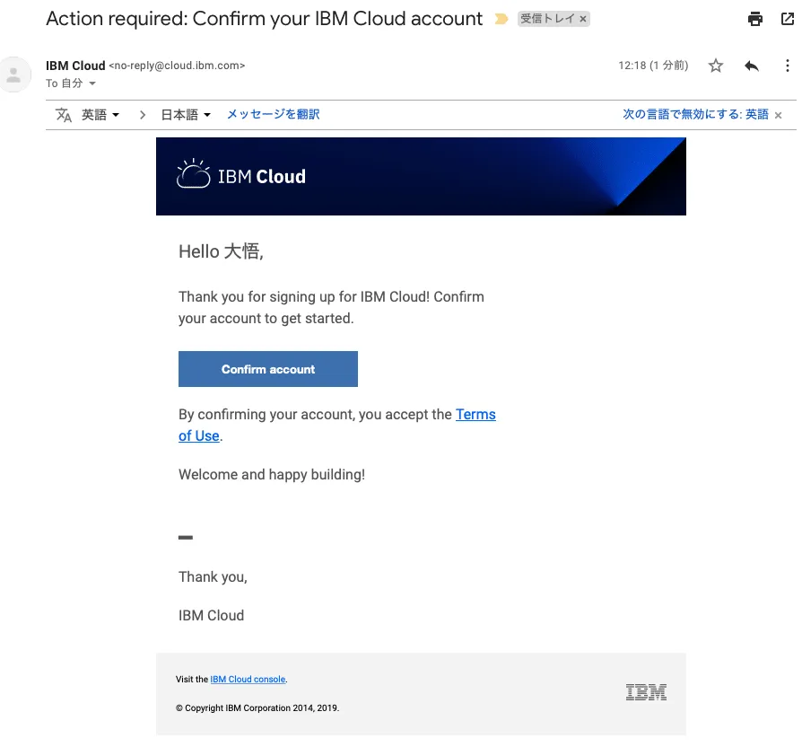The width and height of the screenshot is (802, 747).
Task: Reply using the arrow icon
Action: click(x=752, y=66)
